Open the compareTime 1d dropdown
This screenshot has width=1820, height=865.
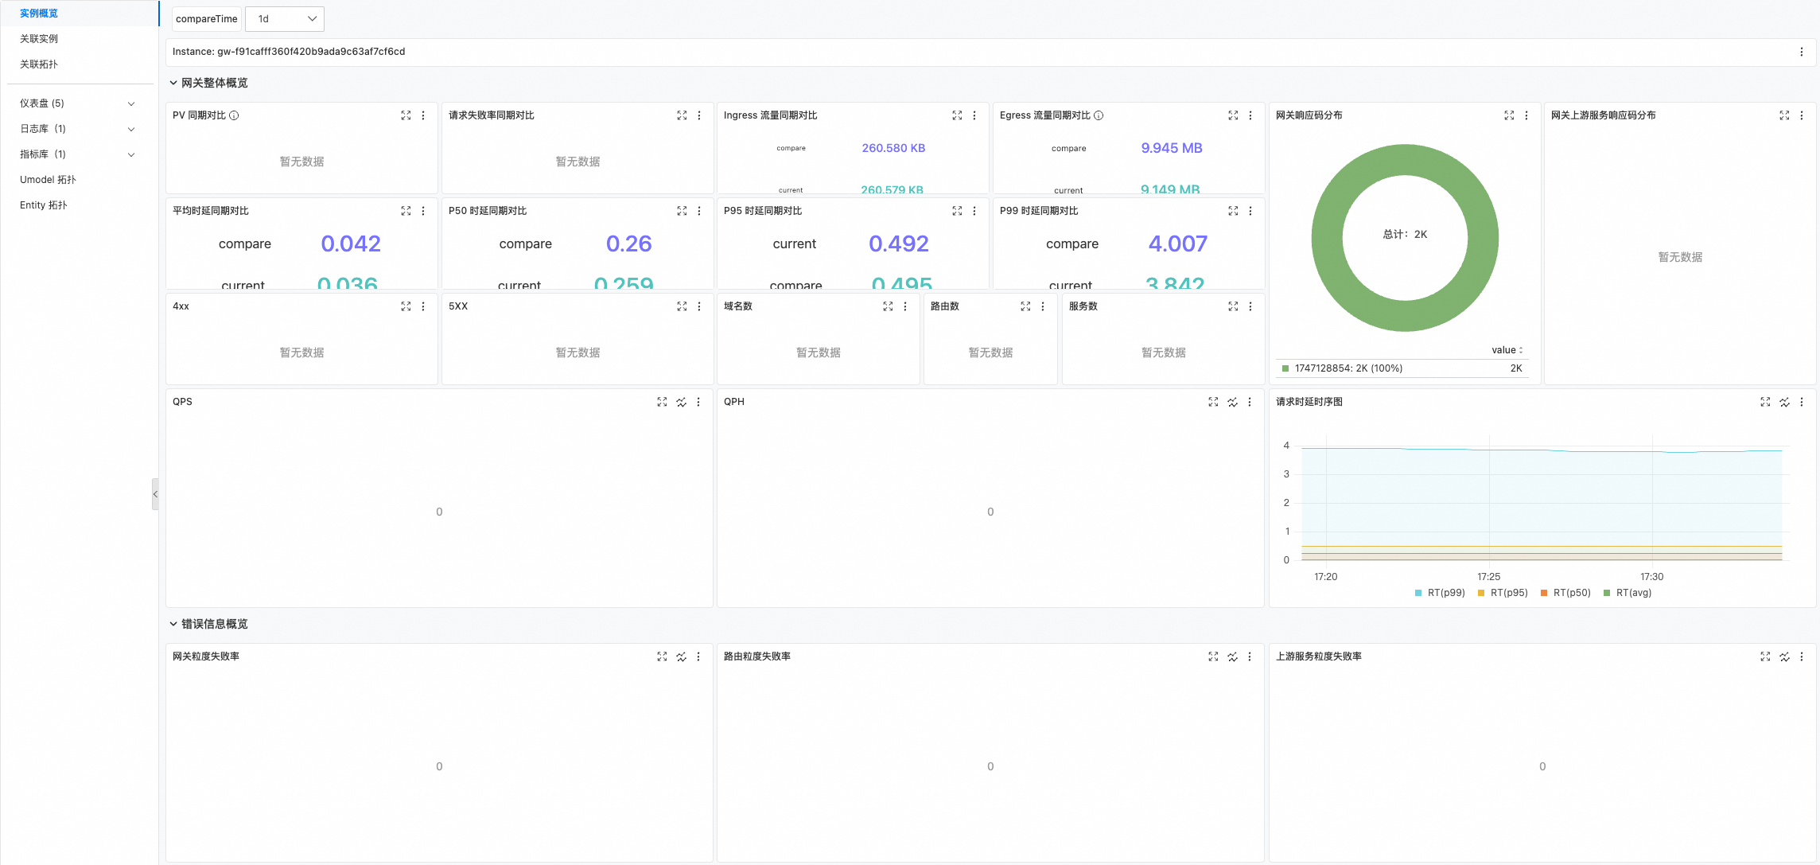(285, 19)
